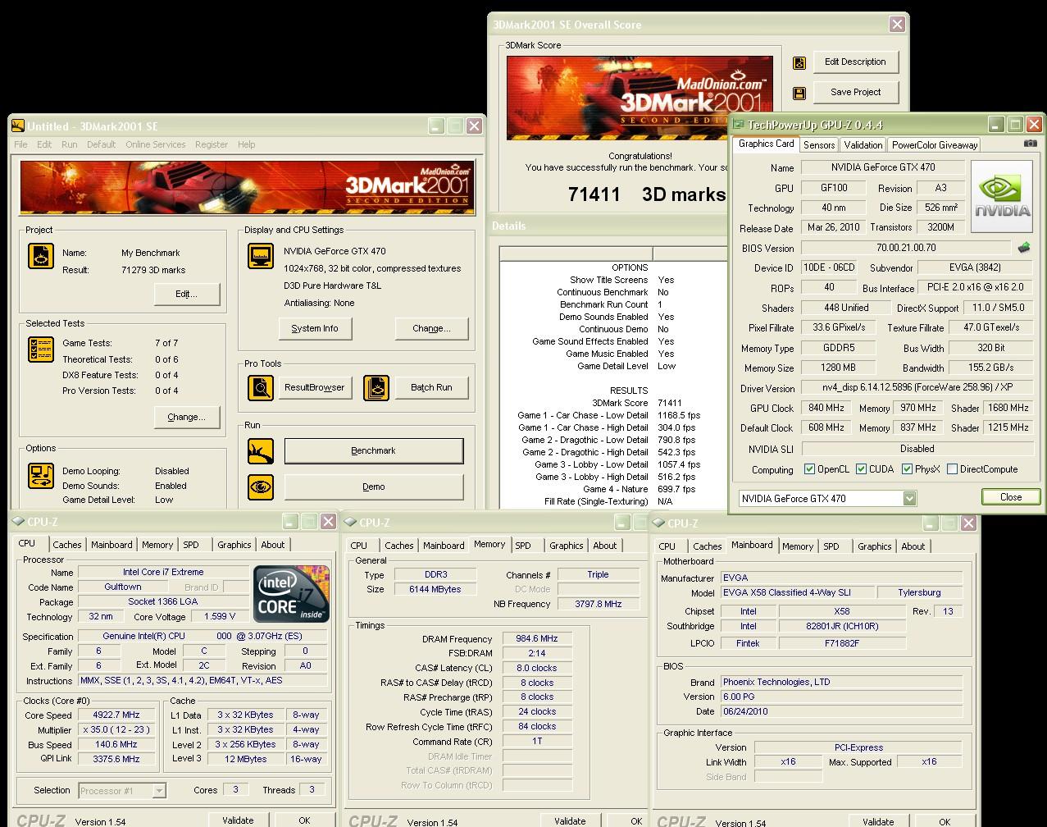The image size is (1047, 827).
Task: Click the BIOS Version field 70.00.21.00.70
Action: click(x=906, y=248)
